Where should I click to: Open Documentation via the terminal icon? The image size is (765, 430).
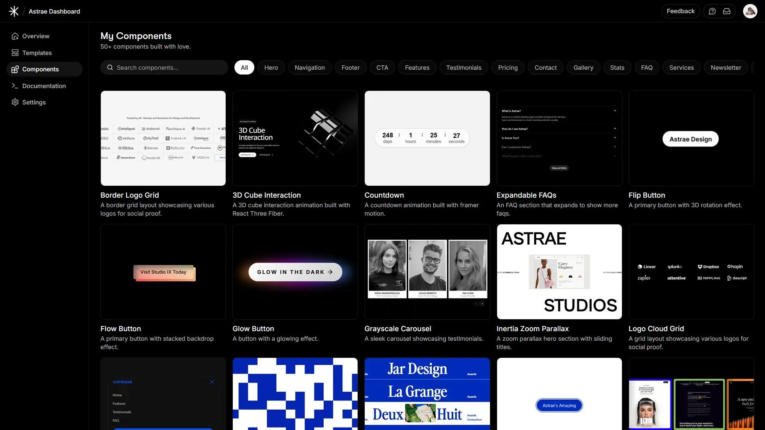(x=15, y=86)
